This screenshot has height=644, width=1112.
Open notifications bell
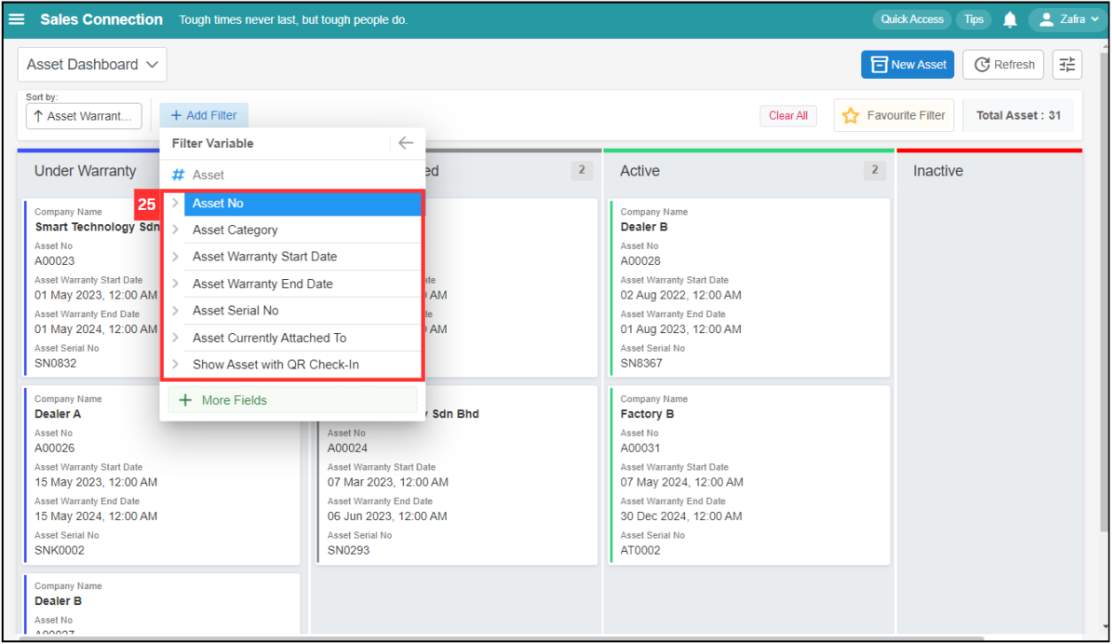click(1009, 19)
